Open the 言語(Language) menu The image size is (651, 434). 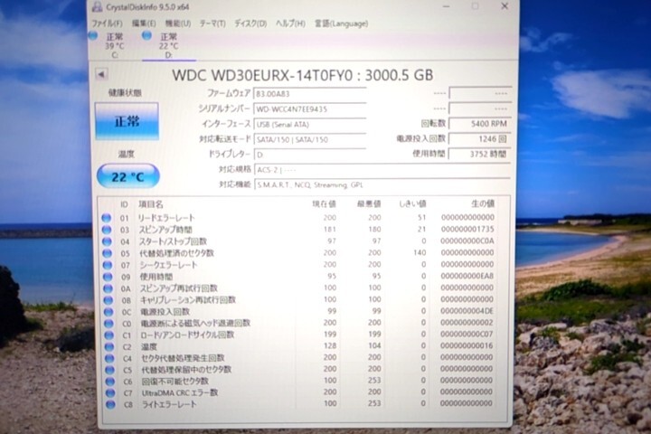[x=341, y=24]
